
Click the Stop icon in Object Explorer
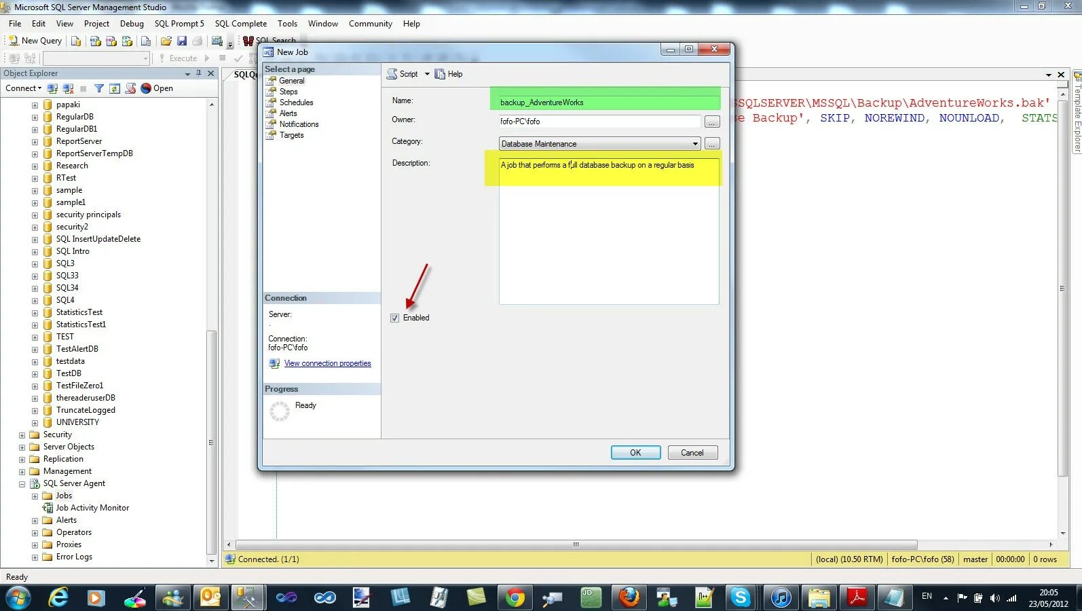coord(83,88)
